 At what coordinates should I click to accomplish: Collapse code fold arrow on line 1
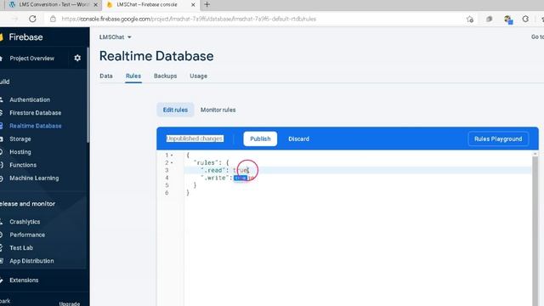point(172,155)
